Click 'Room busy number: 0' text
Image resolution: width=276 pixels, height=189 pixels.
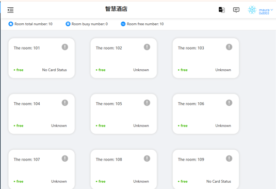(90, 24)
